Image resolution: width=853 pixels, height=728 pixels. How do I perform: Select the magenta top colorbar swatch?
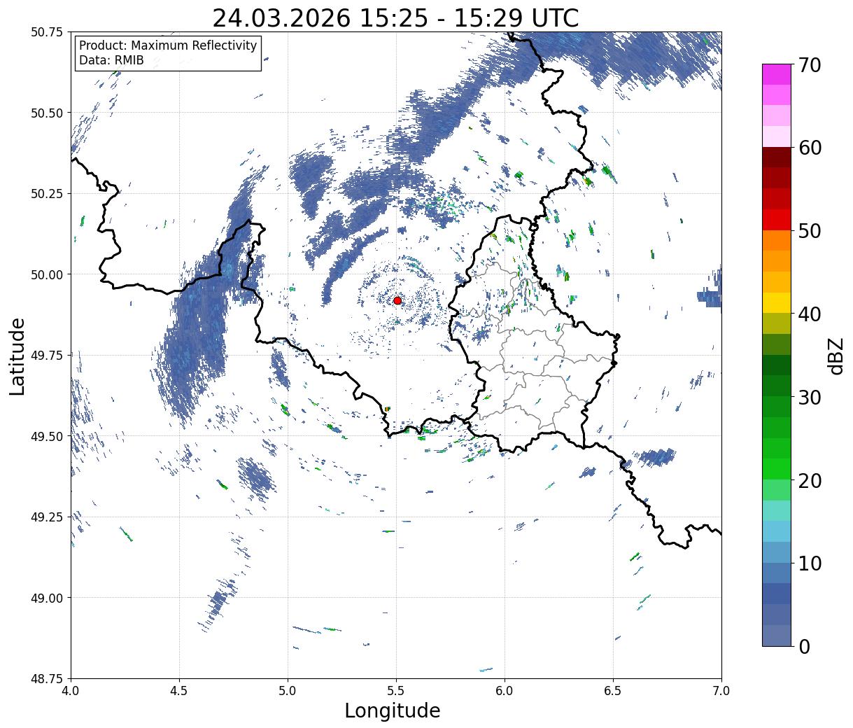click(x=777, y=74)
